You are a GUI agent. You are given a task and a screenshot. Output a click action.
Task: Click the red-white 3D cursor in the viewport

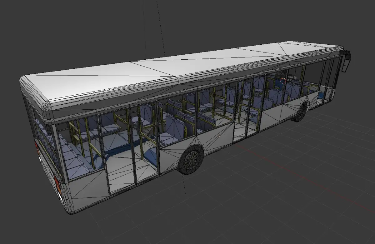(283, 80)
